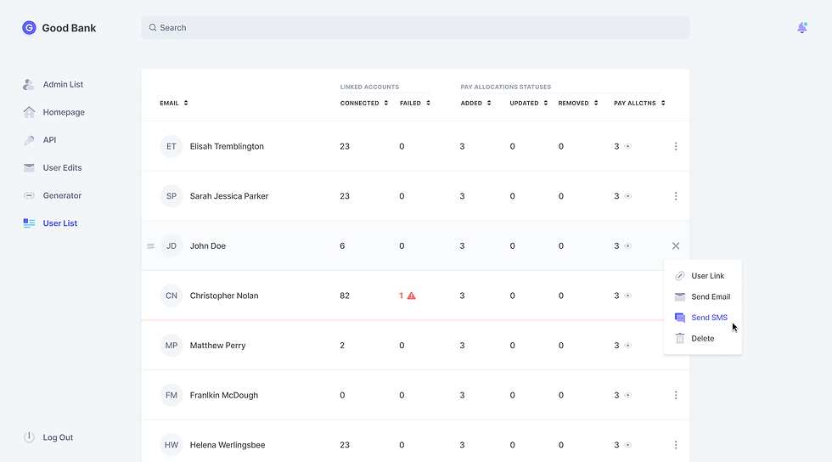832x462 pixels.
Task: Close the John Doe actions menu
Action: 676,246
